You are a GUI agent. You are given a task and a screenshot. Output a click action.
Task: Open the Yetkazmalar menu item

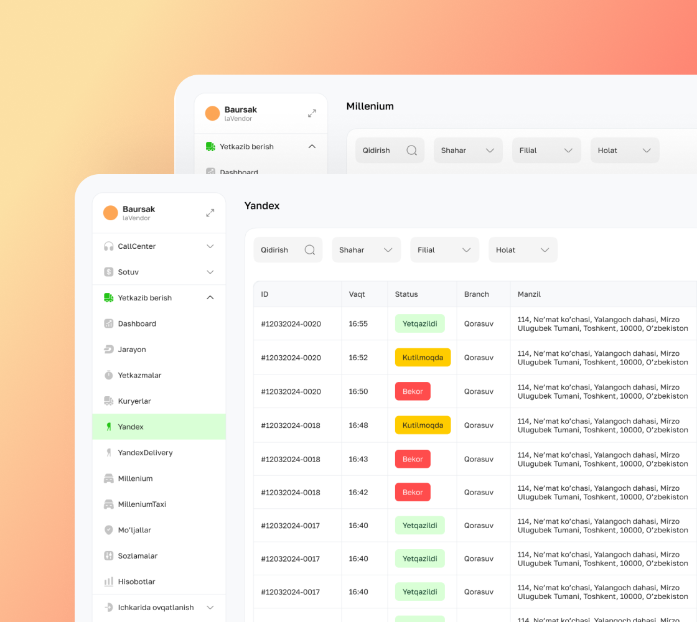coord(159,375)
